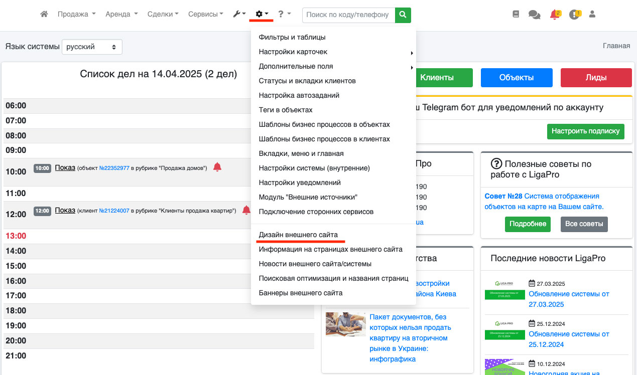The width and height of the screenshot is (637, 375).
Task: Click red bell on 10:00 showing
Action: pyautogui.click(x=217, y=167)
